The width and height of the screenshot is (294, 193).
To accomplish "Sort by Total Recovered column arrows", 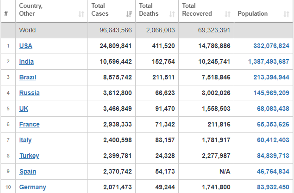I will (x=227, y=14).
